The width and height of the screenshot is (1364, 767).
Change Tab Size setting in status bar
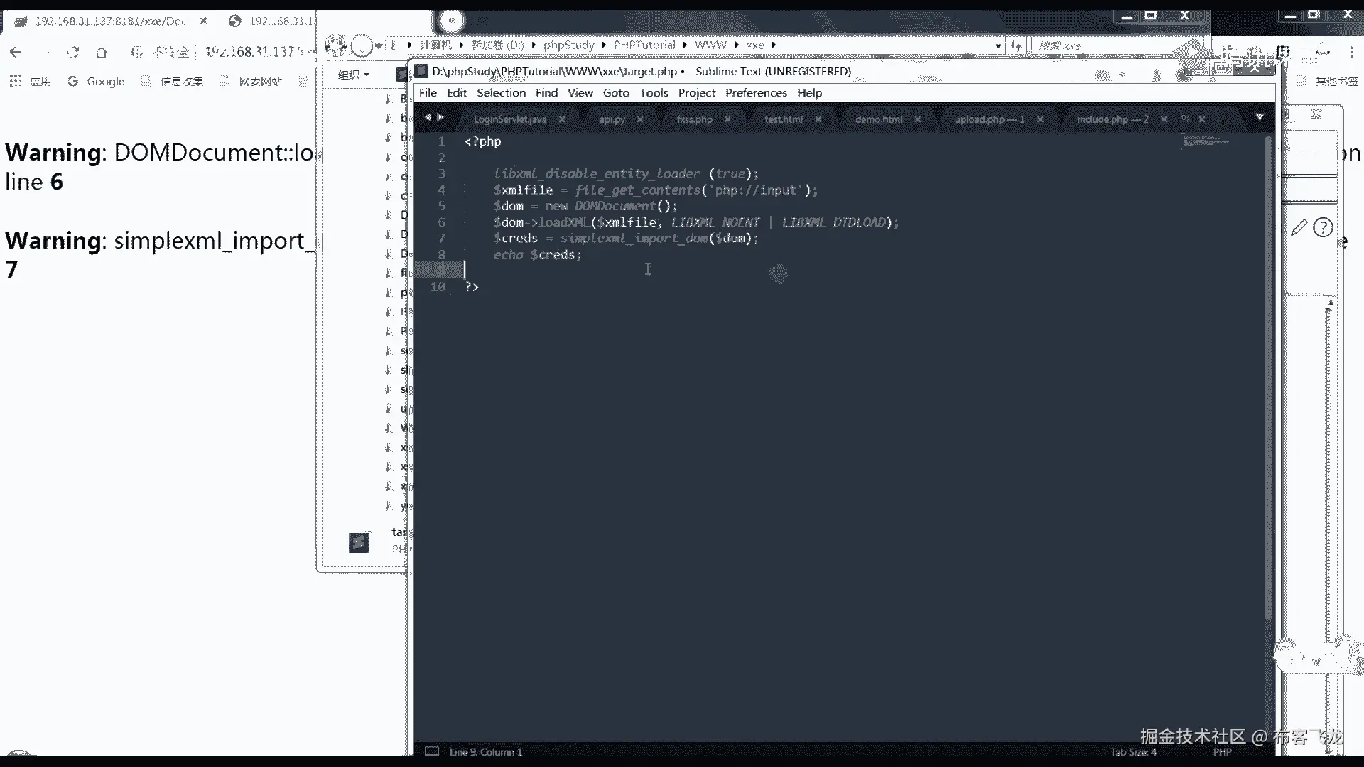(x=1133, y=751)
